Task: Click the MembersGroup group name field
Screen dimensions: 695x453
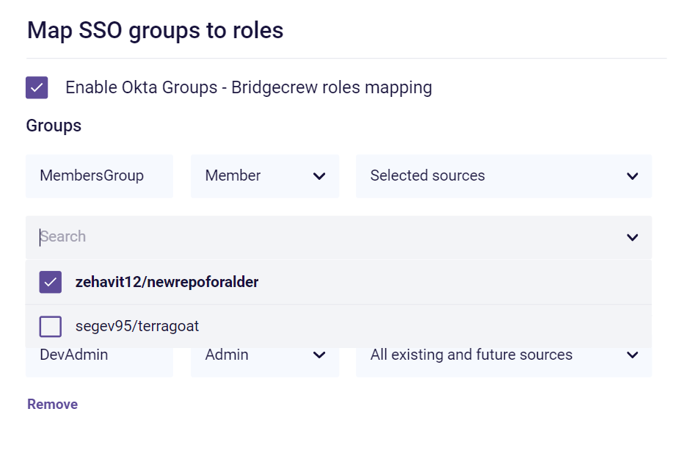Action: click(x=99, y=176)
